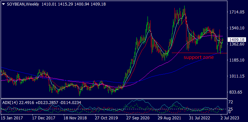248x122 pixels.
Task: Click the triangle arrow before SOYBEAN title
Action: (x=4, y=4)
